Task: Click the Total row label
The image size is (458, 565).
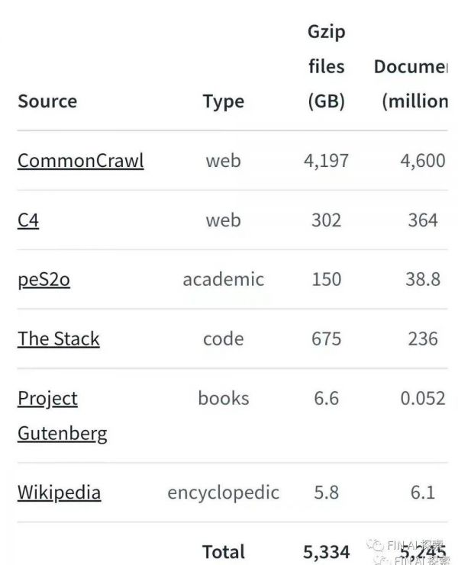Action: [224, 551]
